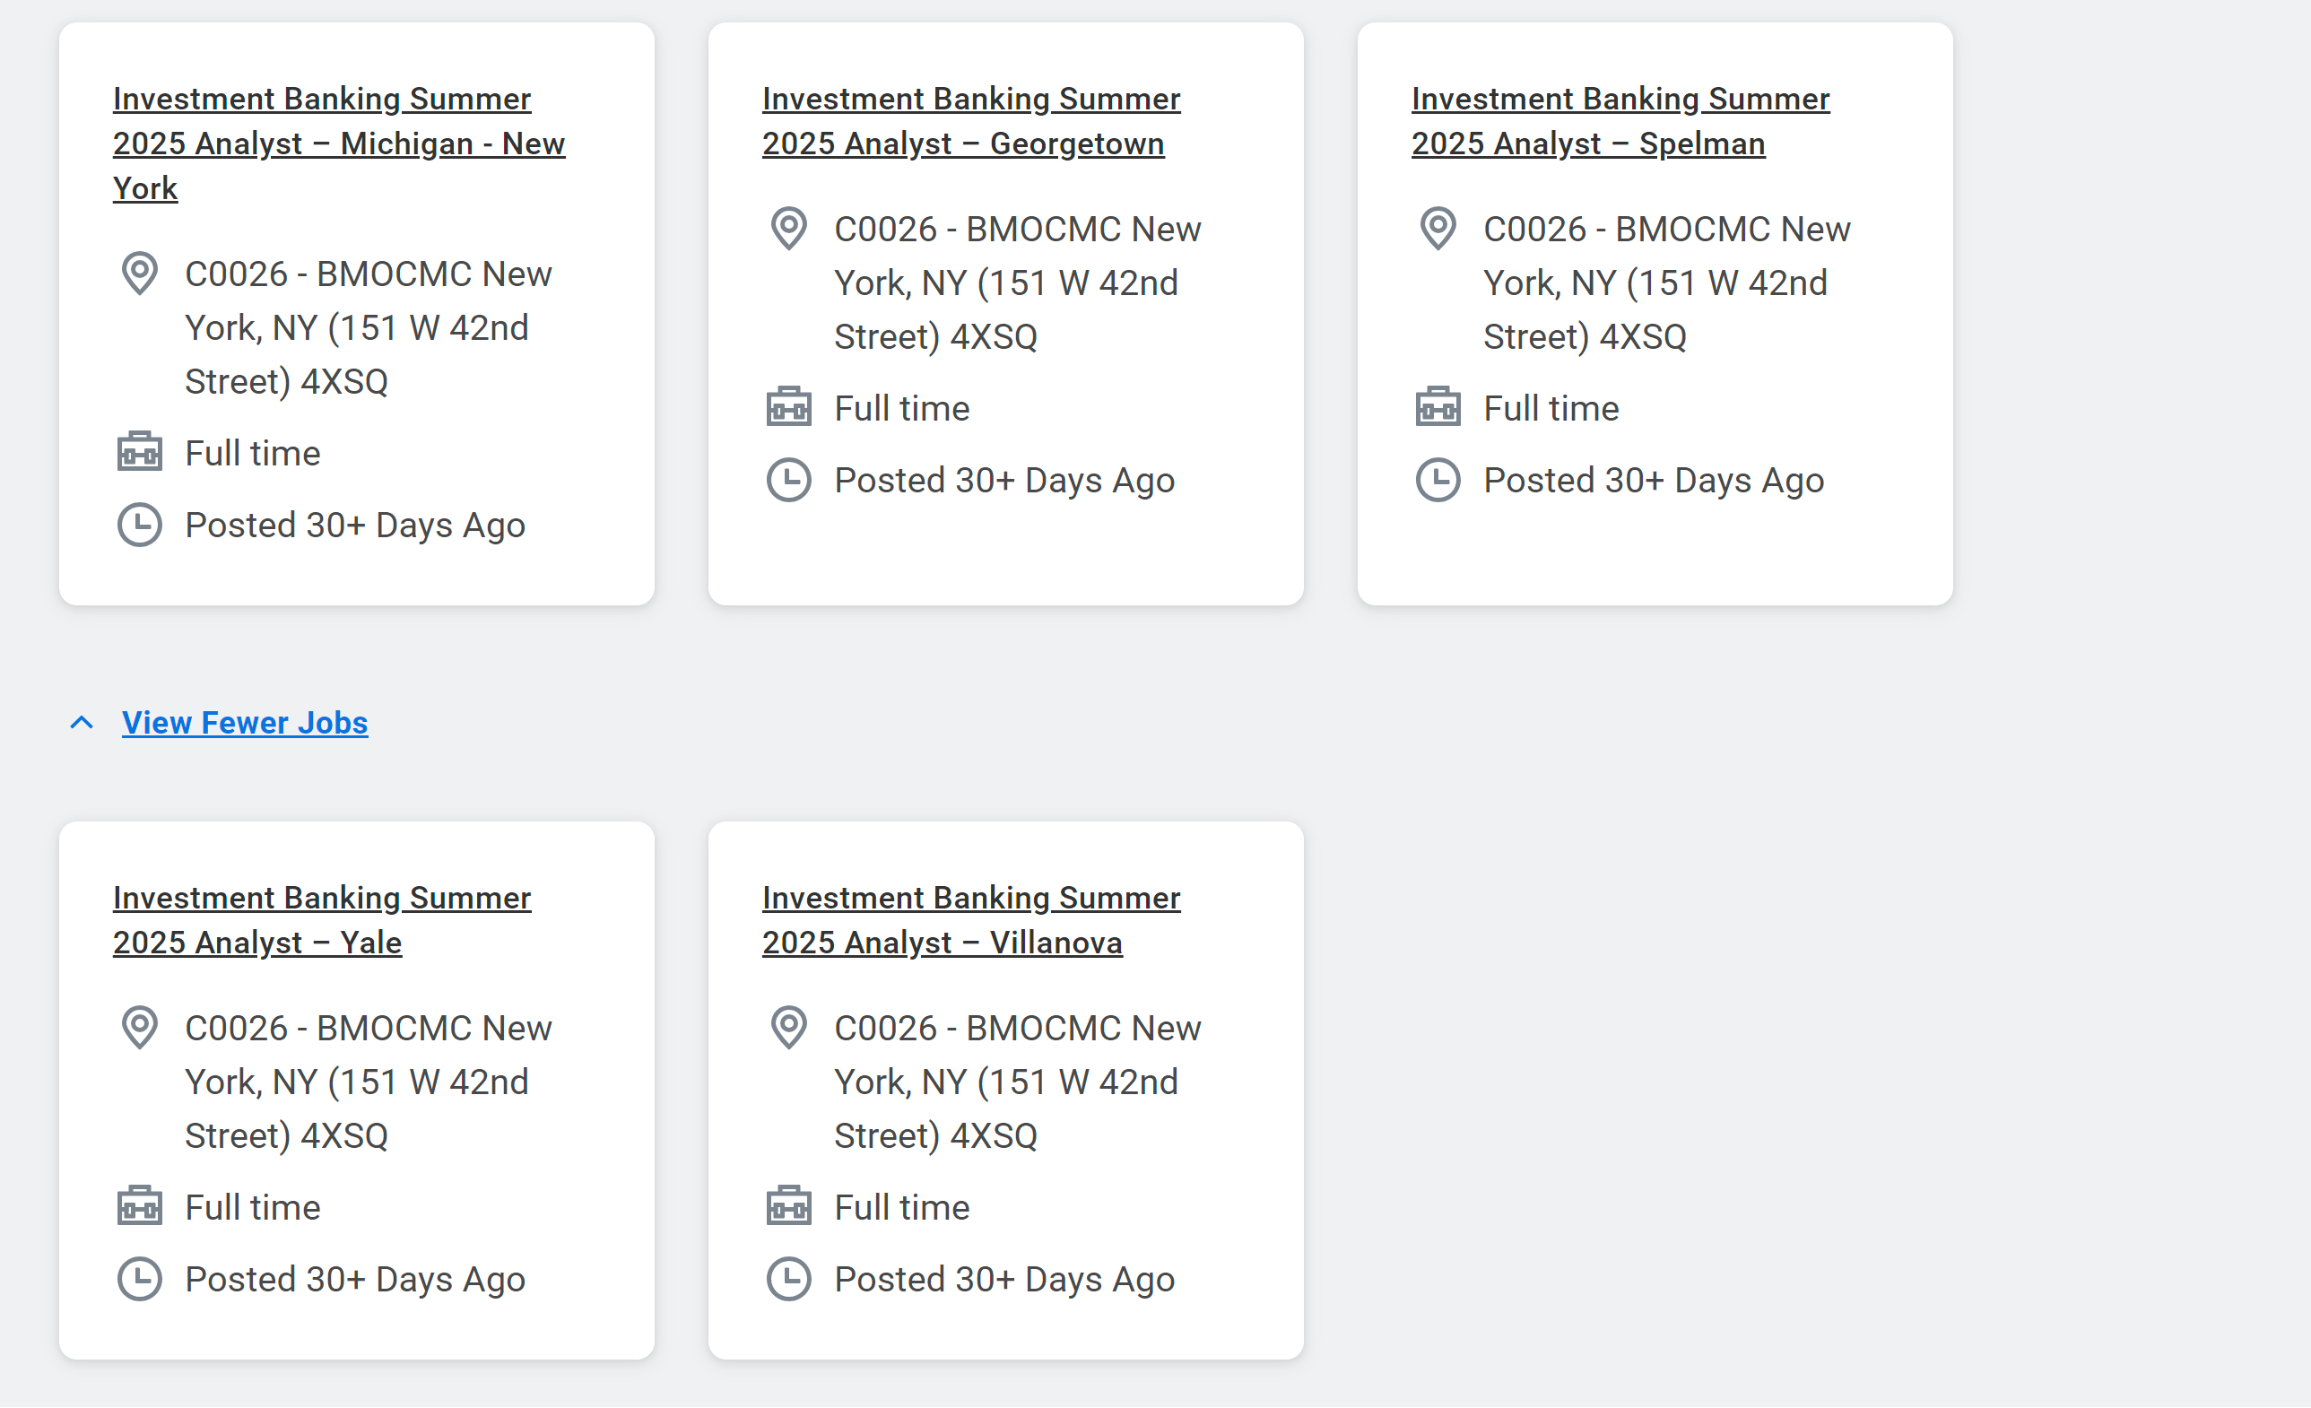Click the View Fewer Jobs link
This screenshot has height=1408, width=2311.
tap(245, 722)
